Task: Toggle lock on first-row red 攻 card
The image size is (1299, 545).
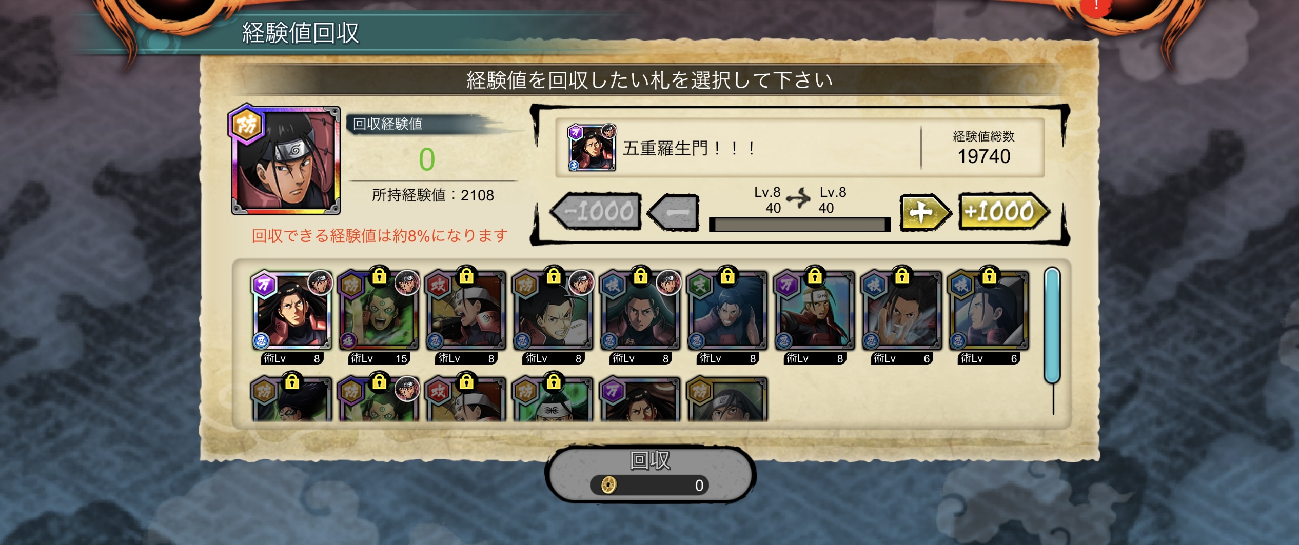Action: pos(466,276)
